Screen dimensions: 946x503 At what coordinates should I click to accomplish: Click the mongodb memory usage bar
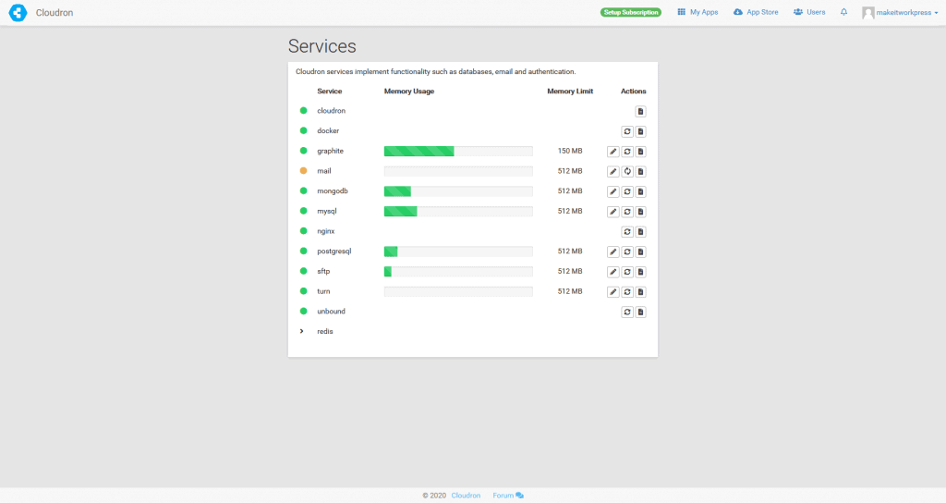(458, 190)
